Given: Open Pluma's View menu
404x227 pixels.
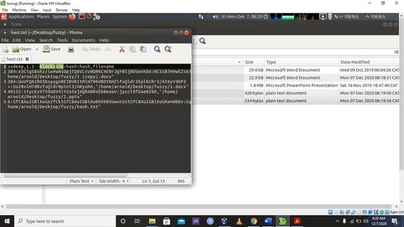Looking at the screenshot, I should point(30,40).
